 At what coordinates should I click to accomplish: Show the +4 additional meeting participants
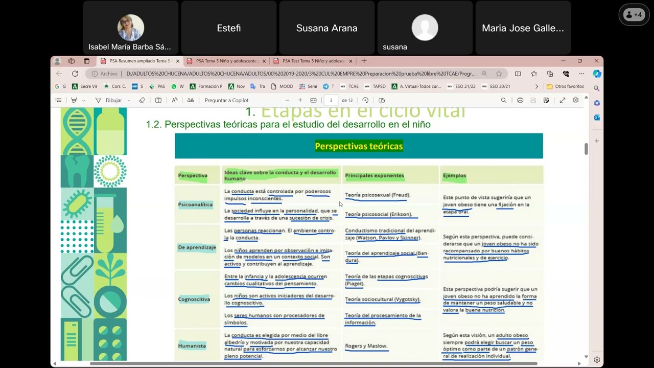point(634,15)
